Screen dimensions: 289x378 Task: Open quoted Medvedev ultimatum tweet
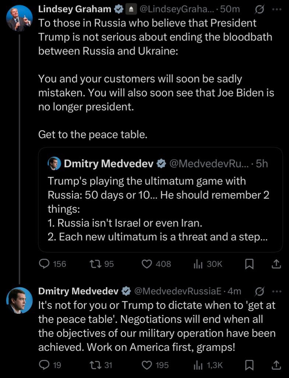pos(160,200)
